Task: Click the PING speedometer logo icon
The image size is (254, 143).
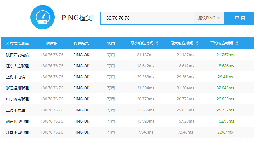Action: 43,17
